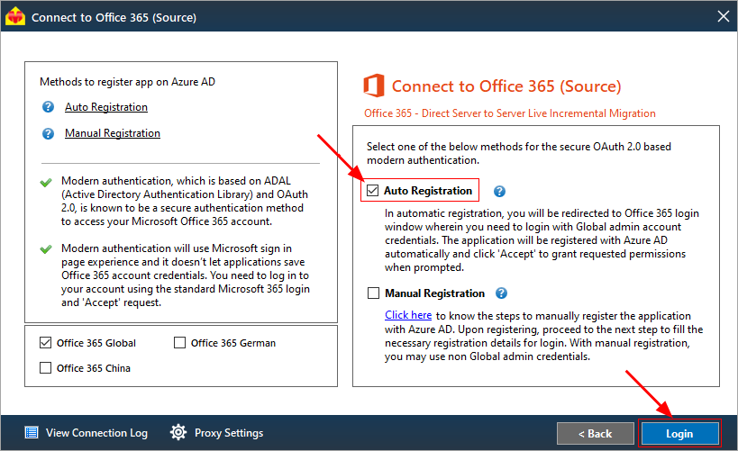Click the orange Office 365 logo
738x451 pixels.
point(374,86)
